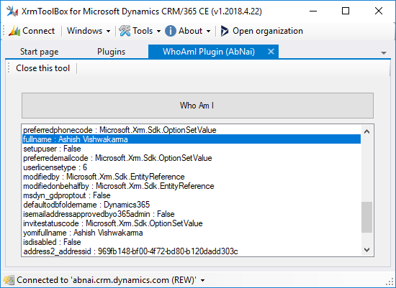Expand the About dropdown arrow
This screenshot has width=396, height=288.
point(208,32)
